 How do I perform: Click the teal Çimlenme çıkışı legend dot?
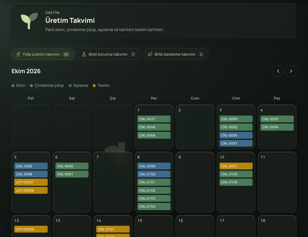31,86
